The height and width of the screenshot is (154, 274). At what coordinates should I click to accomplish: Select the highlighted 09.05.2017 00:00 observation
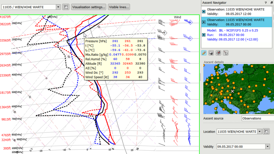235,22
